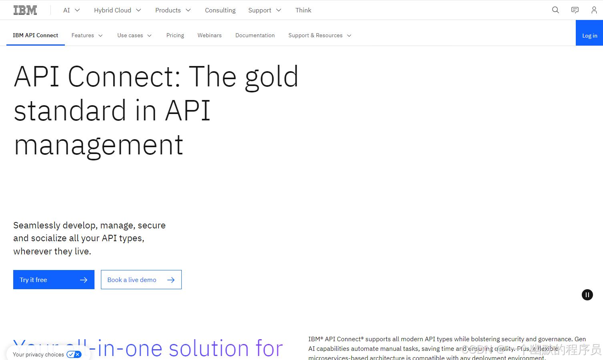Expand the AI menu chevron
603x360 pixels.
77,10
